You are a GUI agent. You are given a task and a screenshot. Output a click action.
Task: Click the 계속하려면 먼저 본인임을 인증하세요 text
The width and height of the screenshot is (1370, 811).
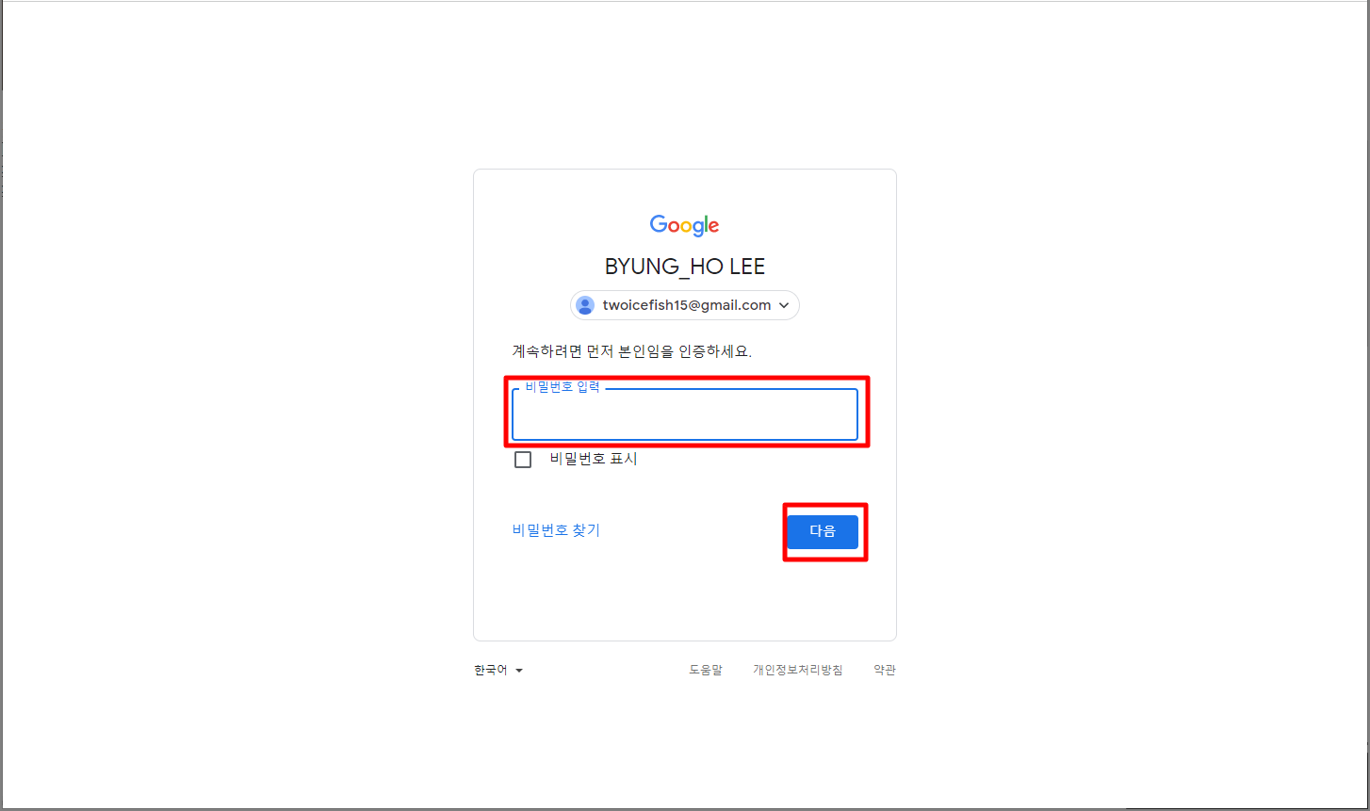(x=631, y=351)
